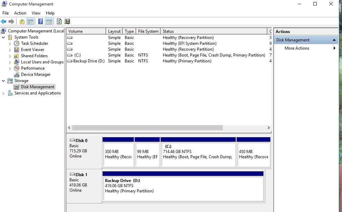Sort by the Type column header
This screenshot has width=342, height=212.
pyautogui.click(x=129, y=31)
